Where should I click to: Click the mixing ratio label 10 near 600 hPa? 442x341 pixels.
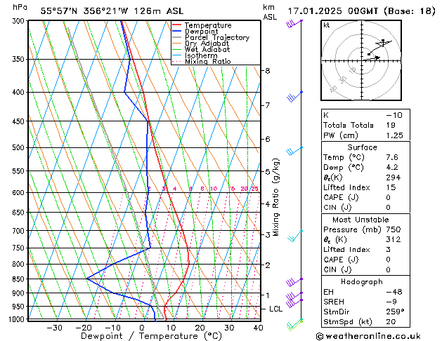tap(214, 189)
